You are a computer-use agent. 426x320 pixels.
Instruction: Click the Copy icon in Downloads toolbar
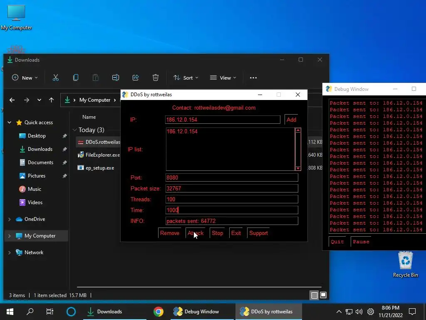tap(76, 78)
